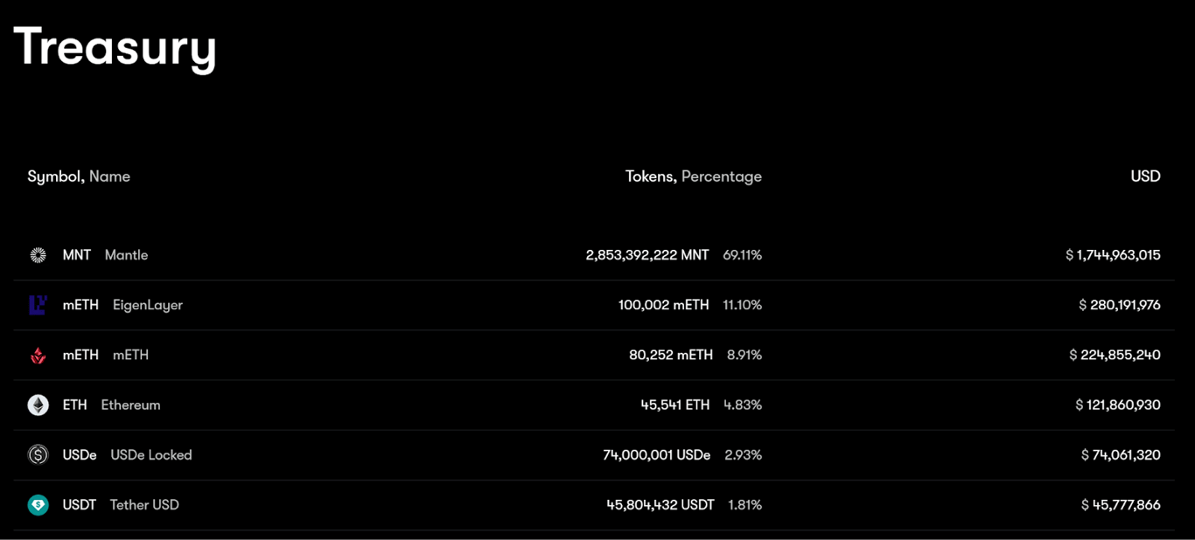
Task: Click the EigenLayer mETH logo icon
Action: (38, 305)
